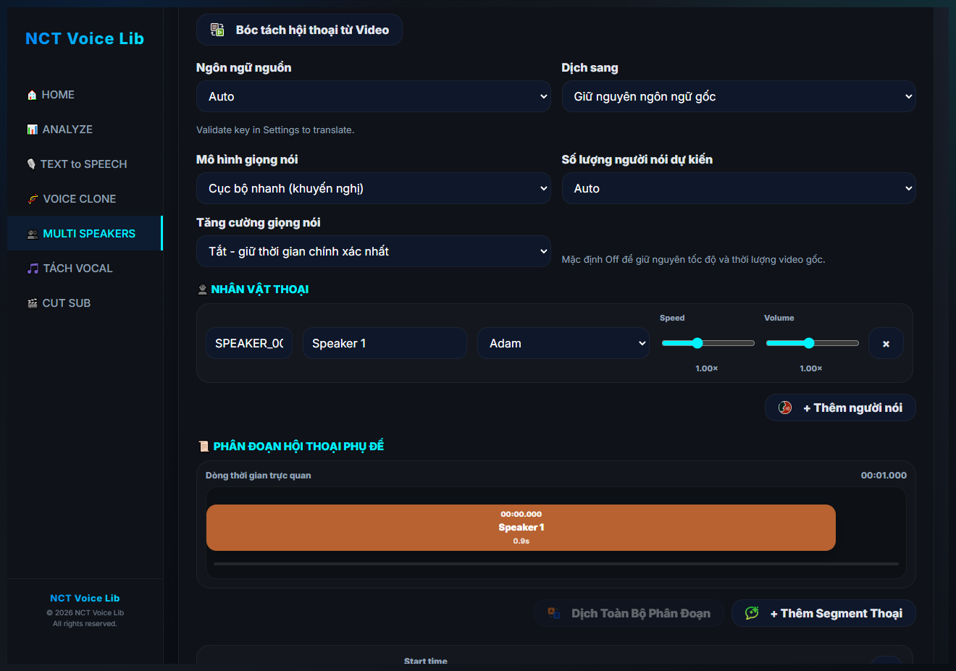Click the CUT SUB clapperboard icon
Viewport: 956px width, 671px height.
33,303
